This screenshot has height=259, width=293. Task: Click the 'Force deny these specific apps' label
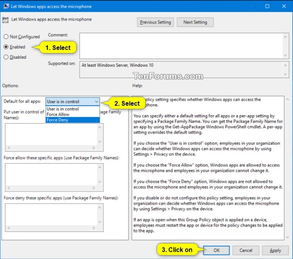click(x=61, y=198)
